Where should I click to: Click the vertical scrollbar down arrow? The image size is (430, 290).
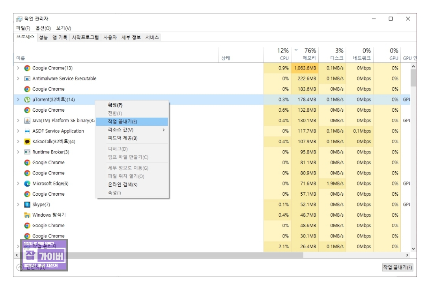(x=413, y=249)
